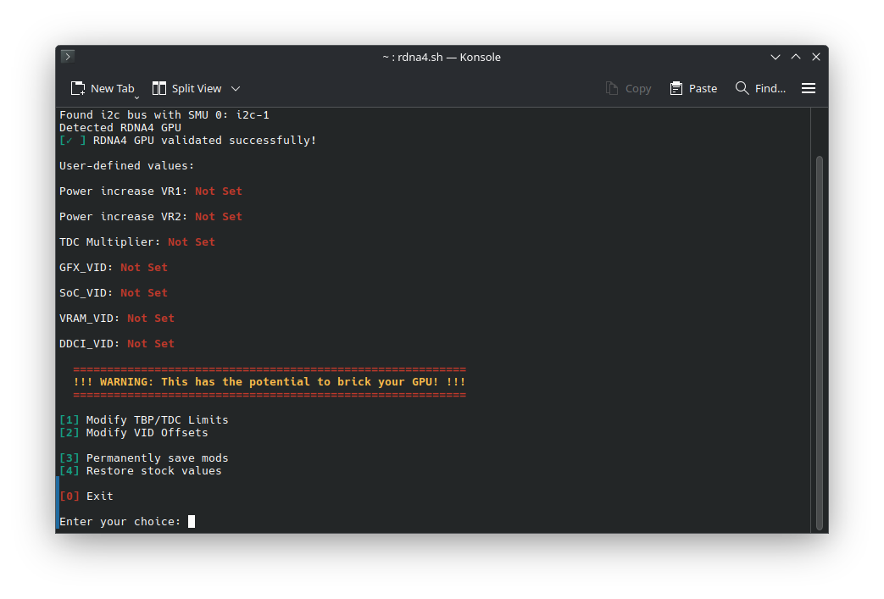
Task: Click the 'Permanently save mods' option line
Action: tap(157, 458)
